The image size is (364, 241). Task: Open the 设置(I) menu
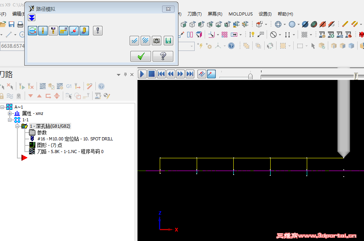point(265,14)
